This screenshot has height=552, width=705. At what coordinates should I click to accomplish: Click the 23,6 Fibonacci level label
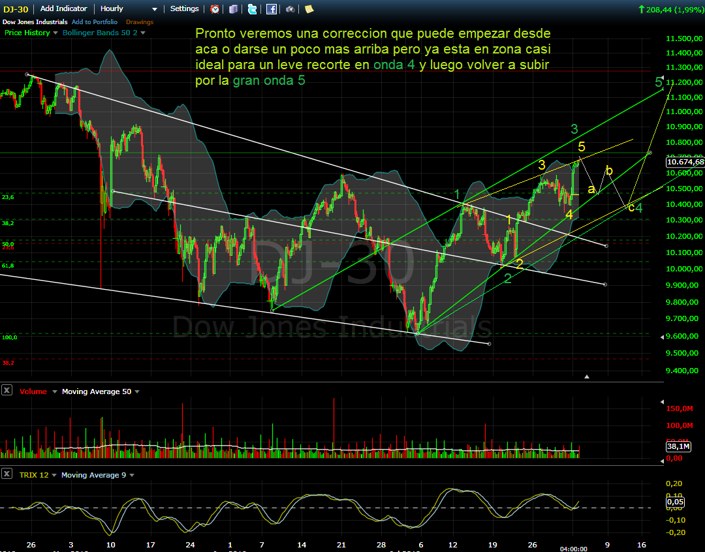click(x=8, y=197)
